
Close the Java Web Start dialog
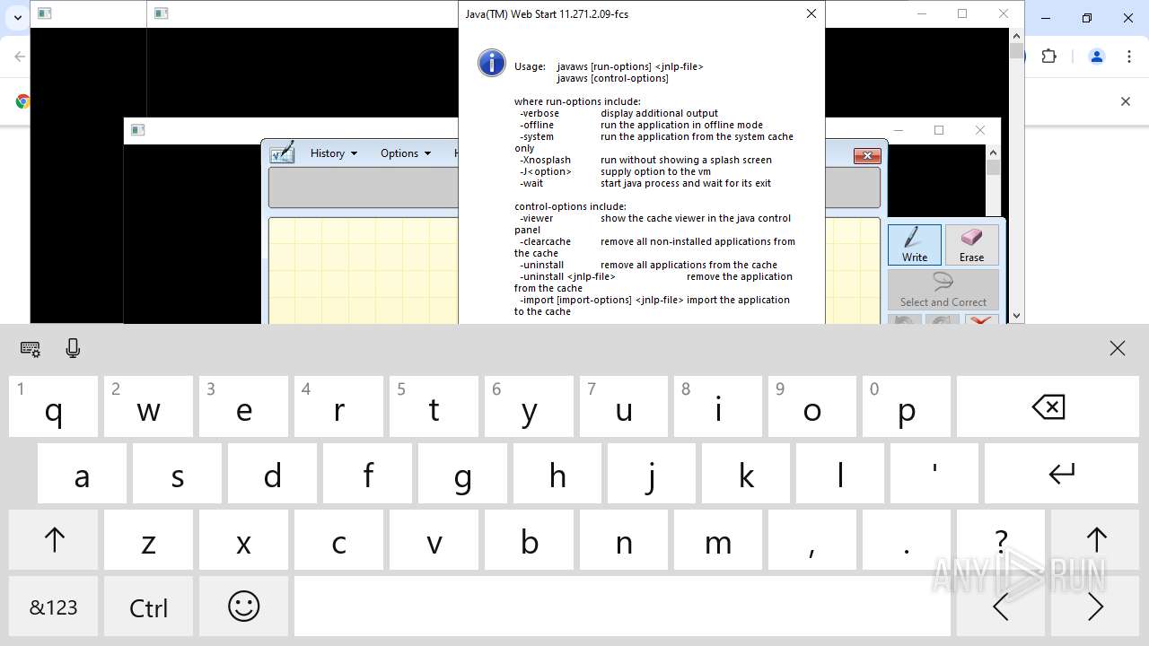coord(811,13)
